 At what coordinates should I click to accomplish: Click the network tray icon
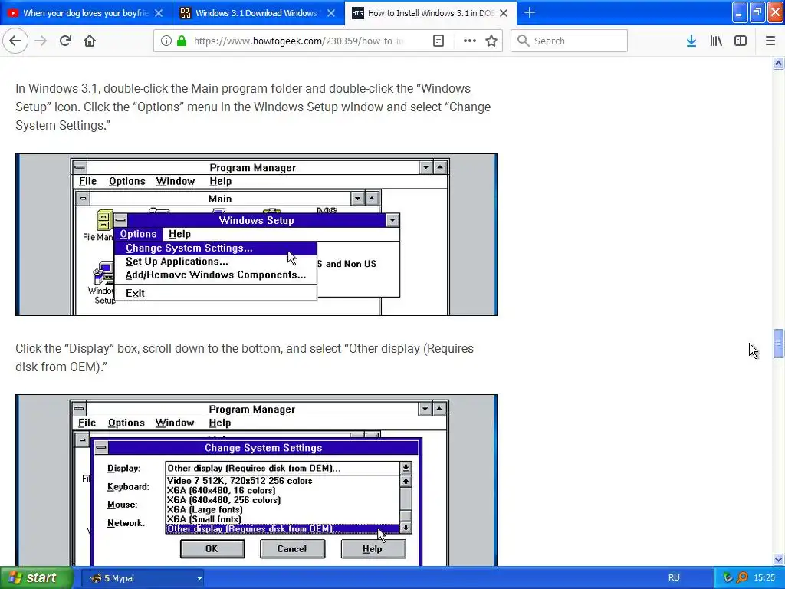pyautogui.click(x=728, y=577)
